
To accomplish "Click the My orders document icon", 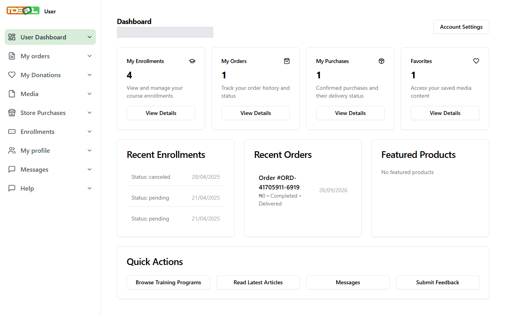I will pyautogui.click(x=12, y=56).
